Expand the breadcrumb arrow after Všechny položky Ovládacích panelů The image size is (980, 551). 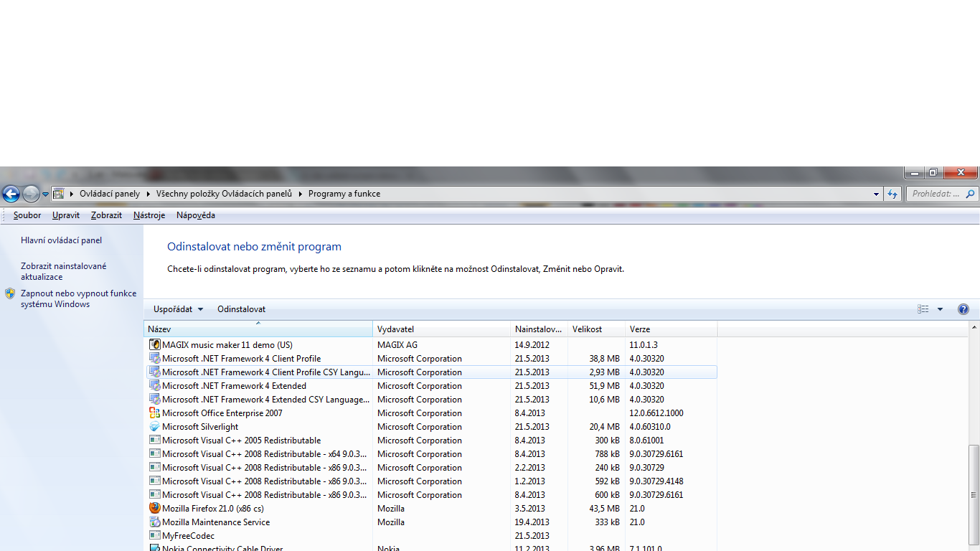pos(301,194)
